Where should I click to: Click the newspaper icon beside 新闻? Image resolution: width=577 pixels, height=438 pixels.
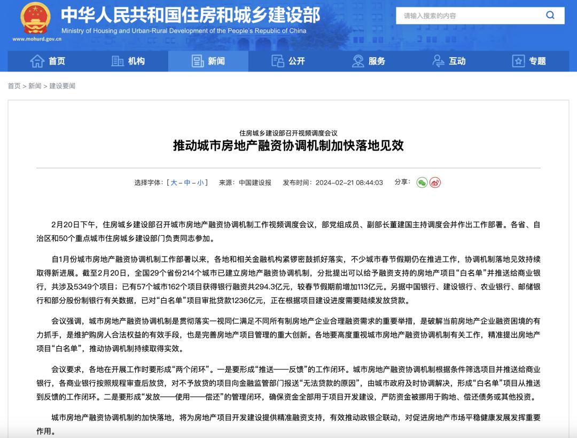(x=198, y=61)
